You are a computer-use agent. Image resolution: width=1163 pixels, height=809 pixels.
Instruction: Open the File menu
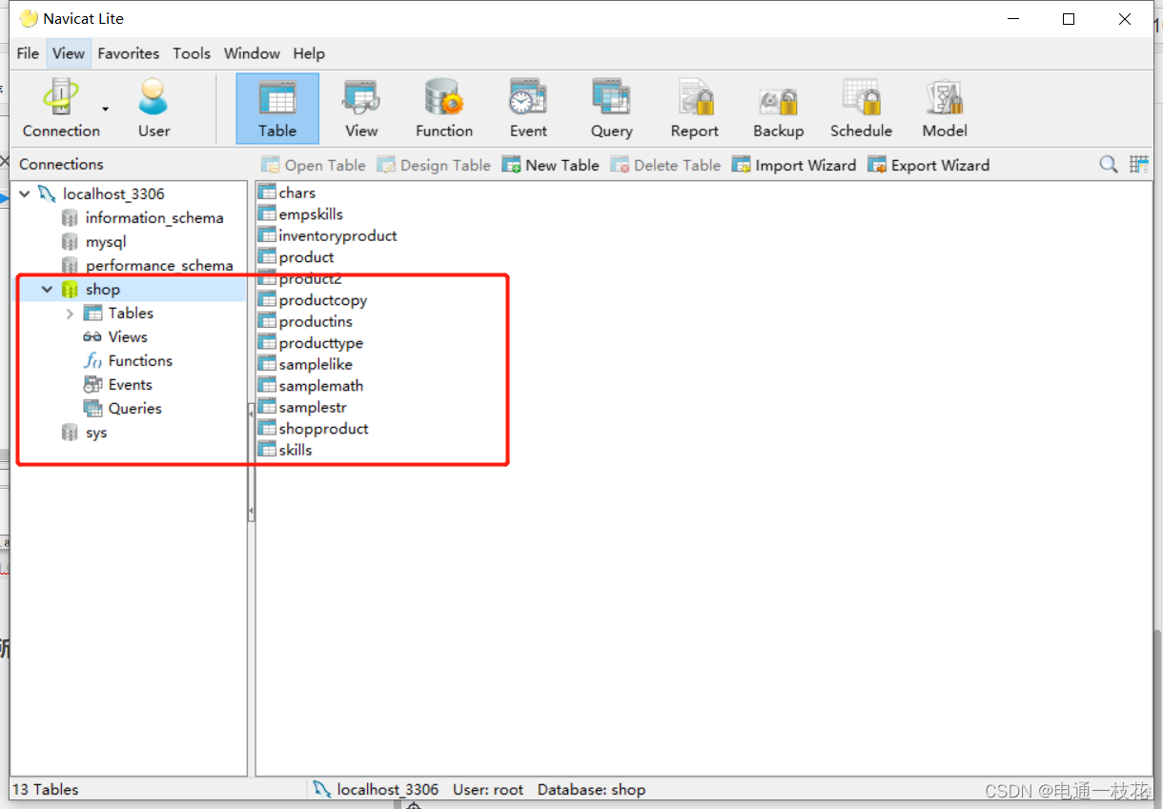tap(28, 53)
